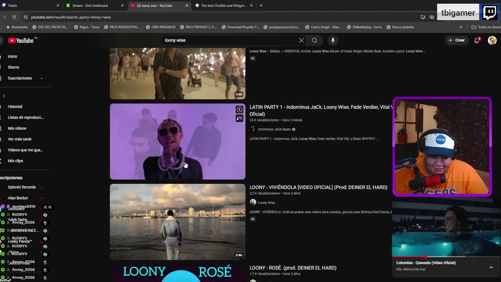The height and width of the screenshot is (282, 501).
Task: Open Shorts in the sidebar
Action: (13, 67)
